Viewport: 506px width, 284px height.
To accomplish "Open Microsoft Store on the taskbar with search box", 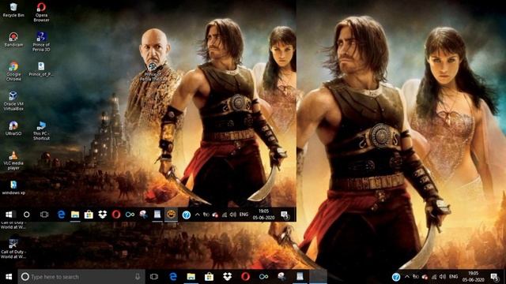I will click(209, 277).
